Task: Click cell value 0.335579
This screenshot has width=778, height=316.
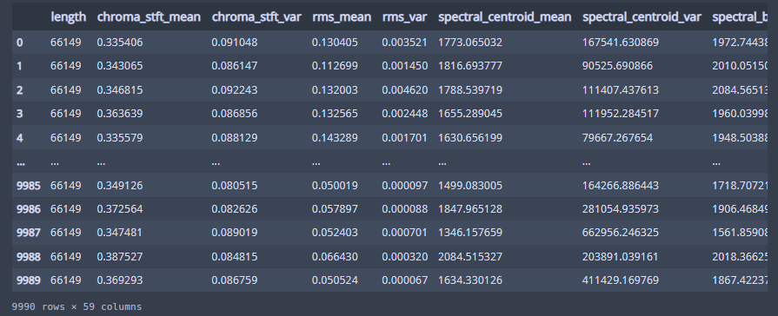Action: coord(120,138)
